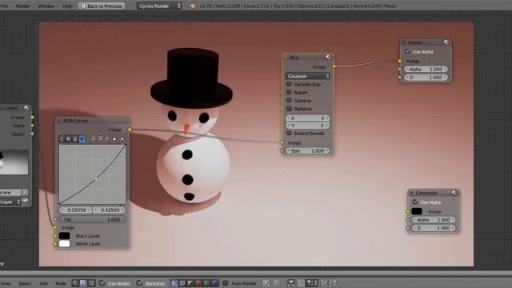Click the Blur node X value field
The image size is (512, 288).
(x=308, y=118)
